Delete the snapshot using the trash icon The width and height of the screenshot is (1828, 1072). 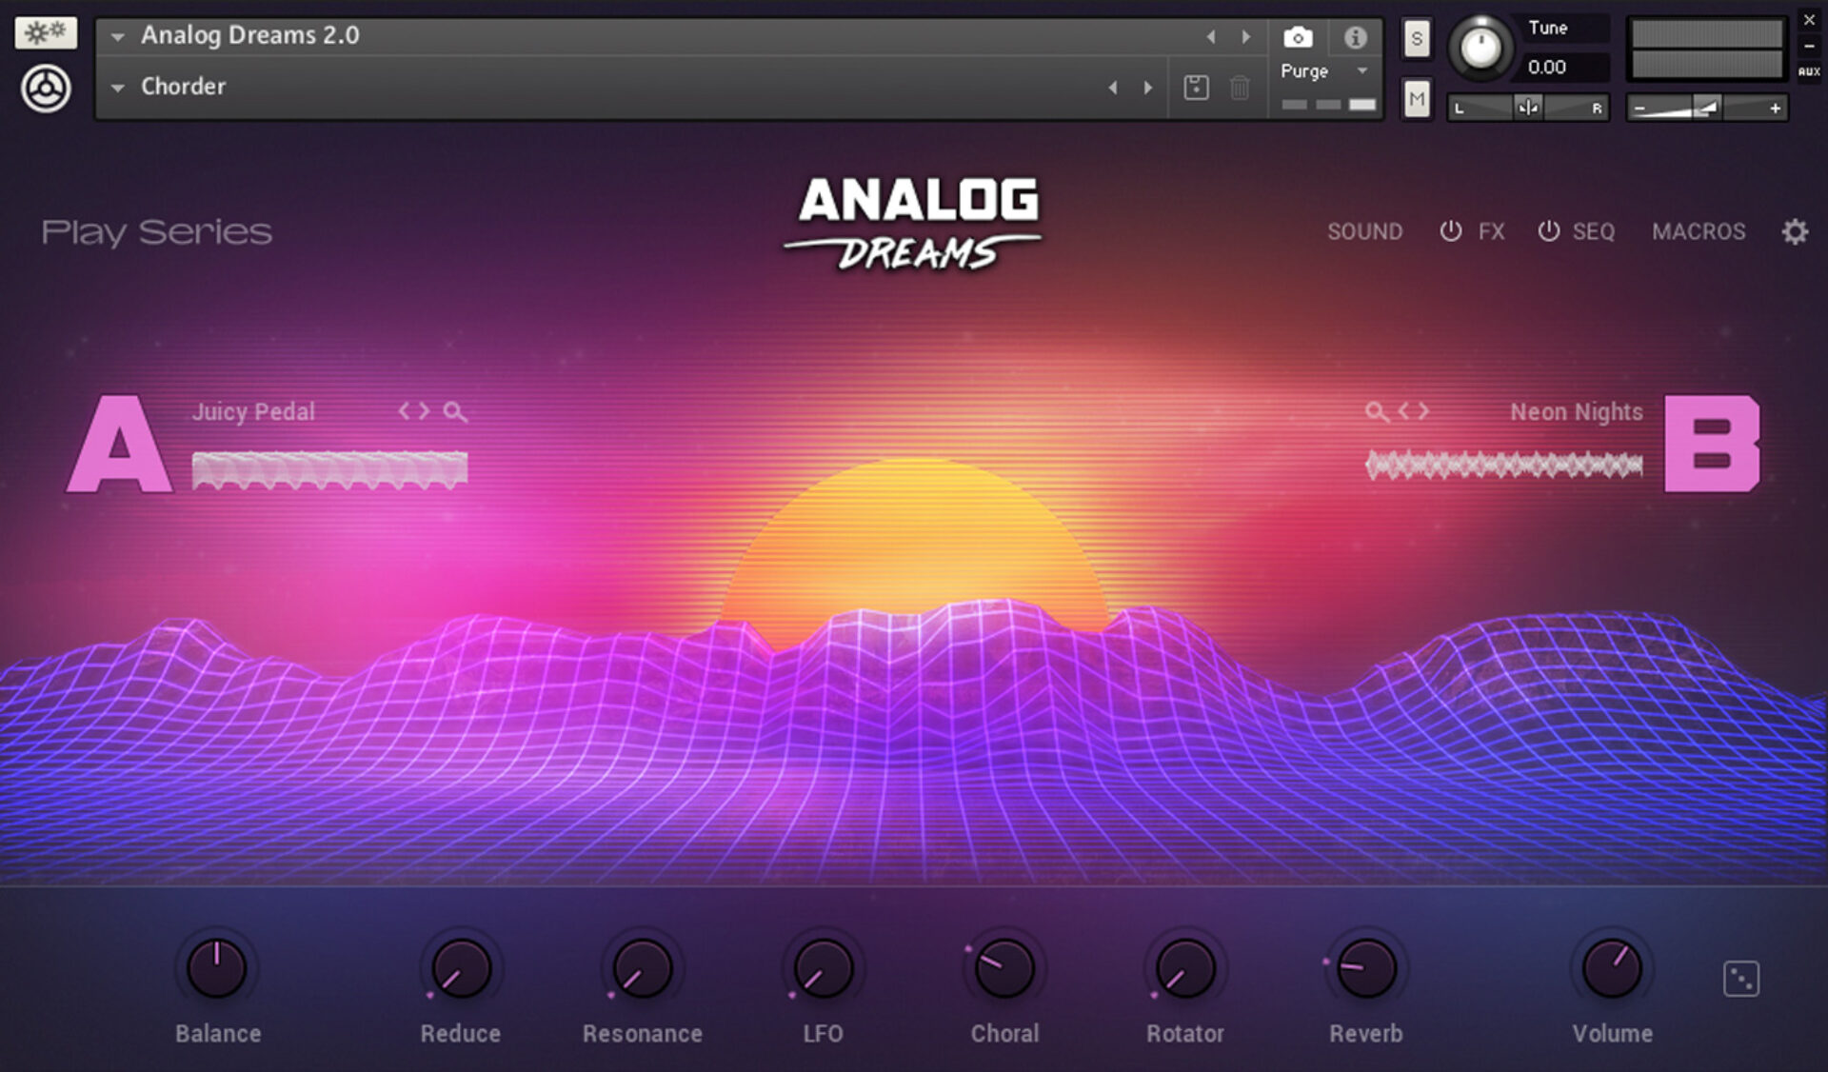pyautogui.click(x=1239, y=87)
